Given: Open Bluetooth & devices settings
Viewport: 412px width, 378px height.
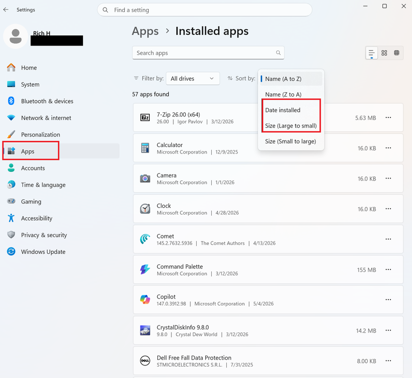Looking at the screenshot, I should pos(61,101).
